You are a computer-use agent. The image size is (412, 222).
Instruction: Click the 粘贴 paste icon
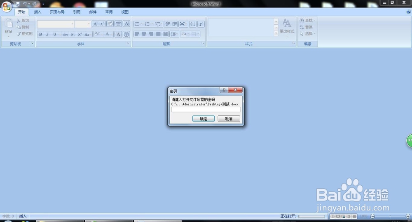click(x=8, y=23)
